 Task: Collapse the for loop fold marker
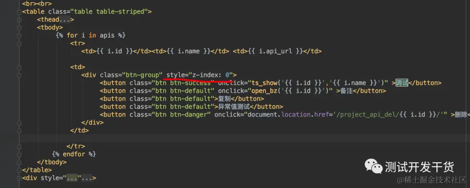click(19, 36)
